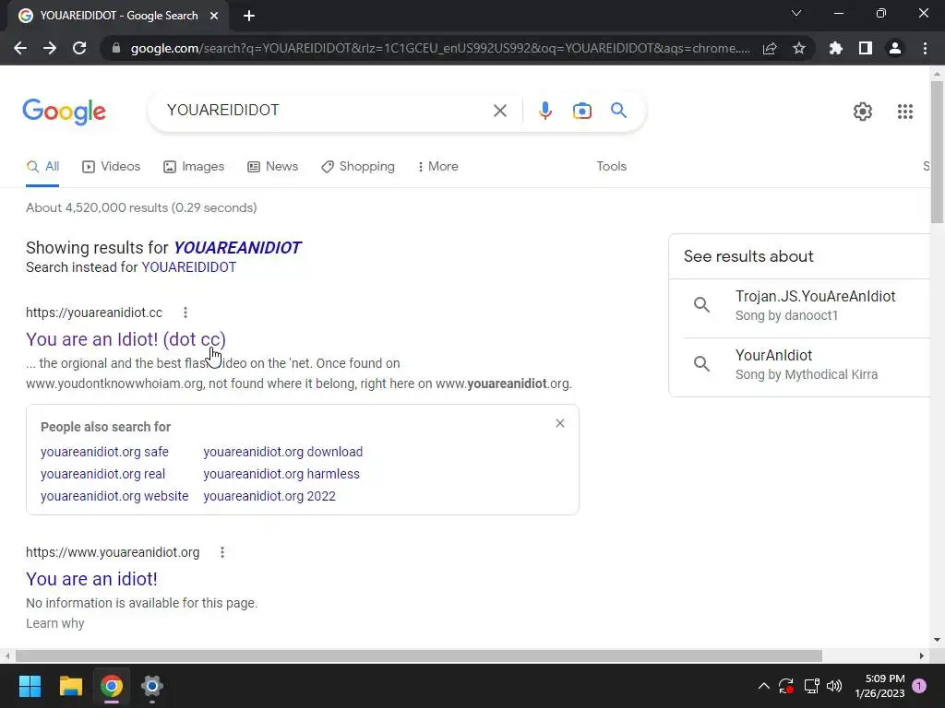Viewport: 945px width, 708px height.
Task: Open the Windows Start menu
Action: coord(30,686)
